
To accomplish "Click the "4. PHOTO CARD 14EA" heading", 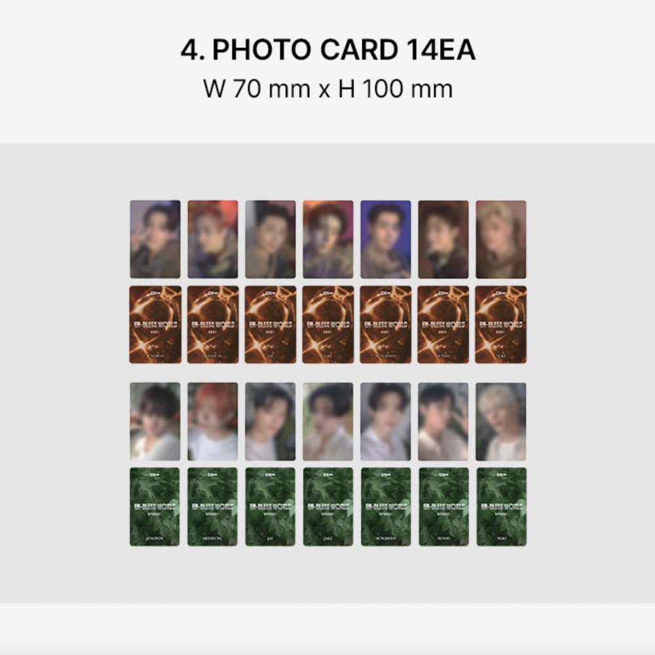I will coord(328,50).
